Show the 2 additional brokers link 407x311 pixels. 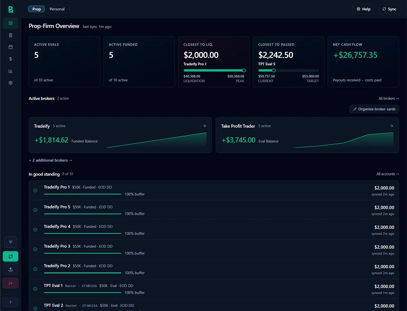coord(51,160)
